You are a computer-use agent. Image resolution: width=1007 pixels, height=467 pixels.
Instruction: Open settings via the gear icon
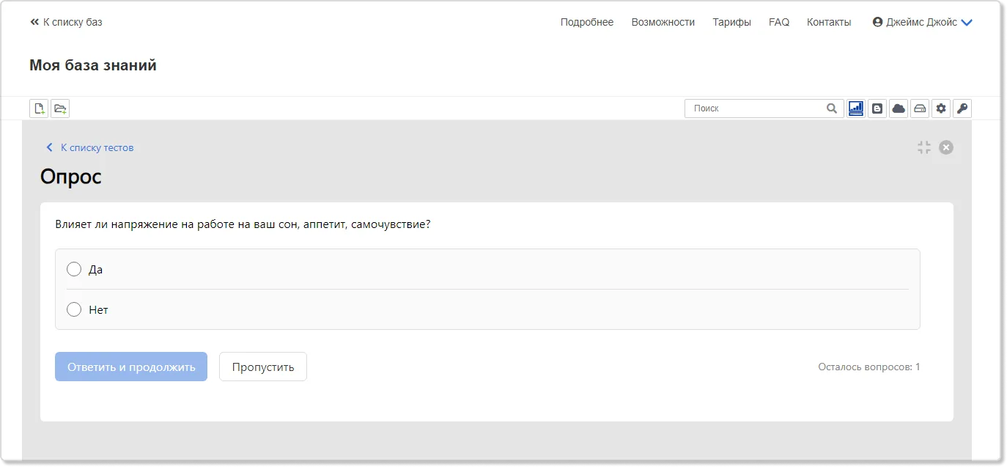point(940,109)
